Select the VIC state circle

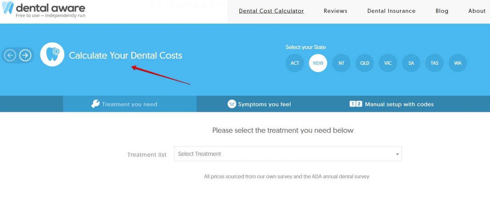[388, 63]
